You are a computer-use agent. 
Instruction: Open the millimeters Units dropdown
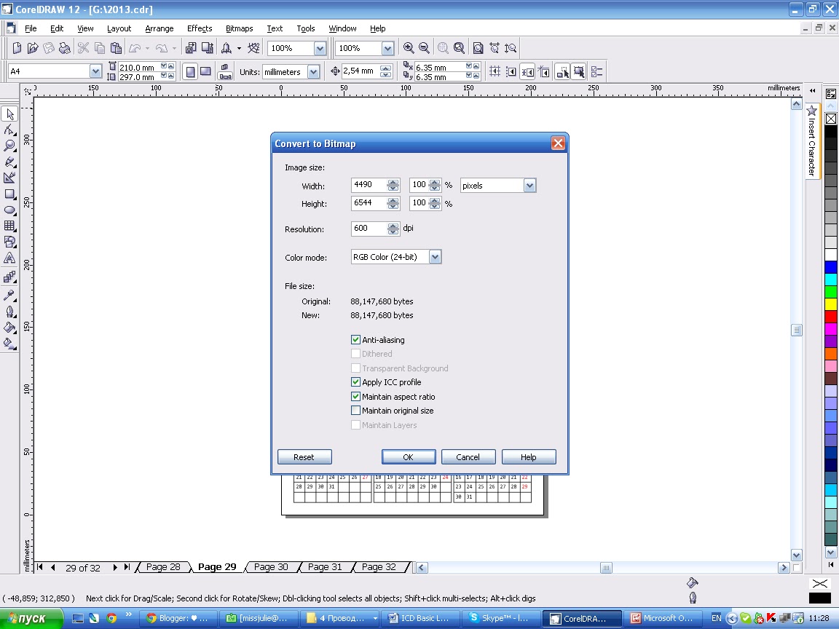tap(314, 71)
